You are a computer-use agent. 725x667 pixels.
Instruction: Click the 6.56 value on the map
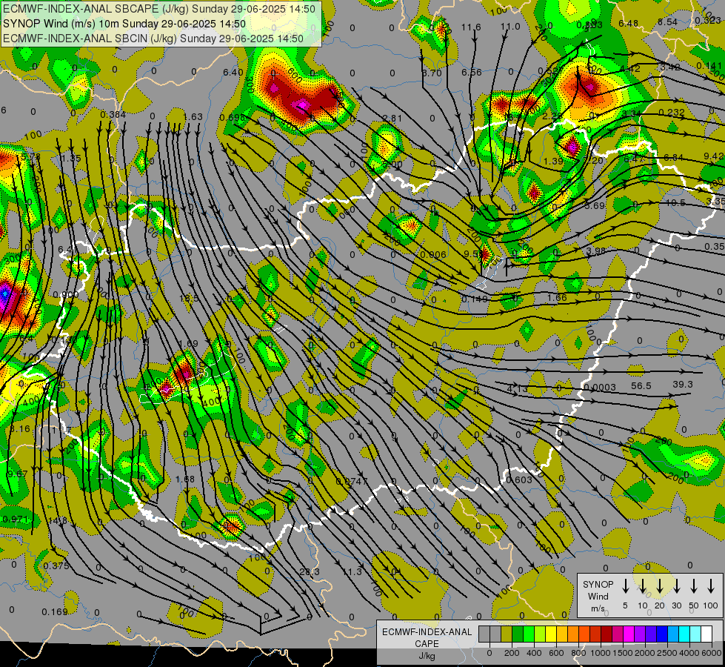click(x=471, y=72)
